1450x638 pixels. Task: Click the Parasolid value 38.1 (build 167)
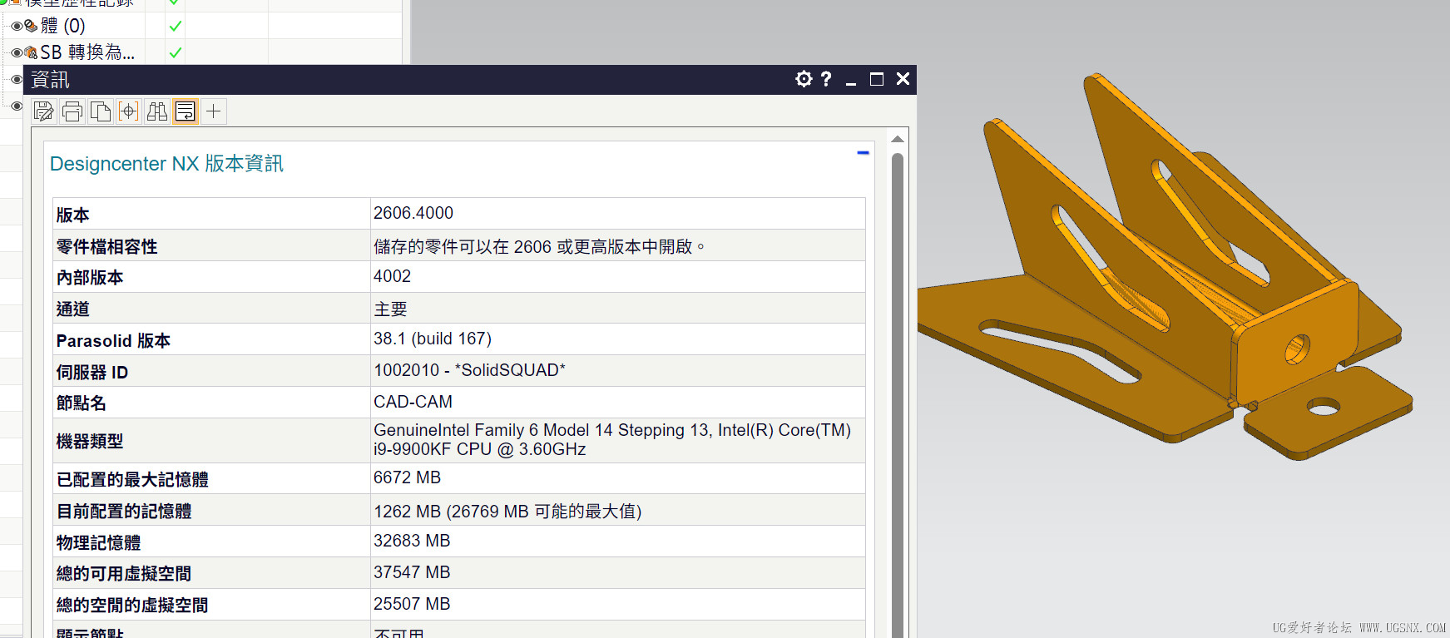pyautogui.click(x=433, y=339)
